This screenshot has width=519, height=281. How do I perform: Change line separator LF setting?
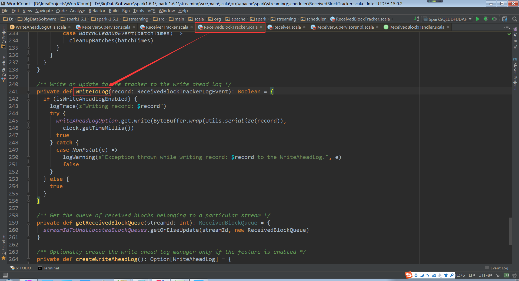tap(472, 275)
